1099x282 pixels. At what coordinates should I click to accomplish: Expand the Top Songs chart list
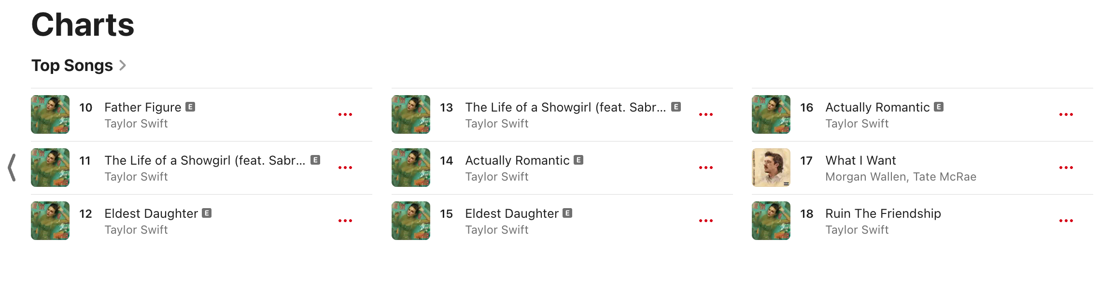[x=79, y=66]
